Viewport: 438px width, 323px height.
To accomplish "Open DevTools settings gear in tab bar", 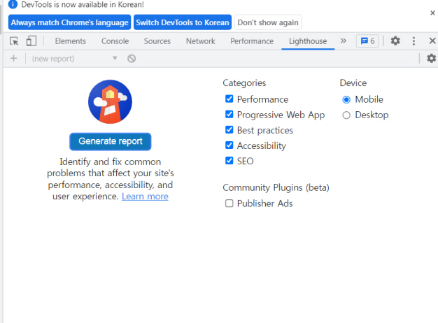I will point(395,41).
